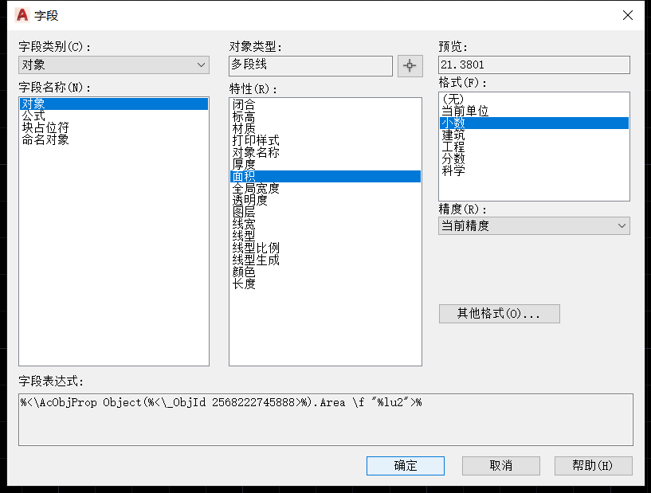Choose 线型生成 property
Viewport: 651px width, 493px height.
click(x=325, y=260)
